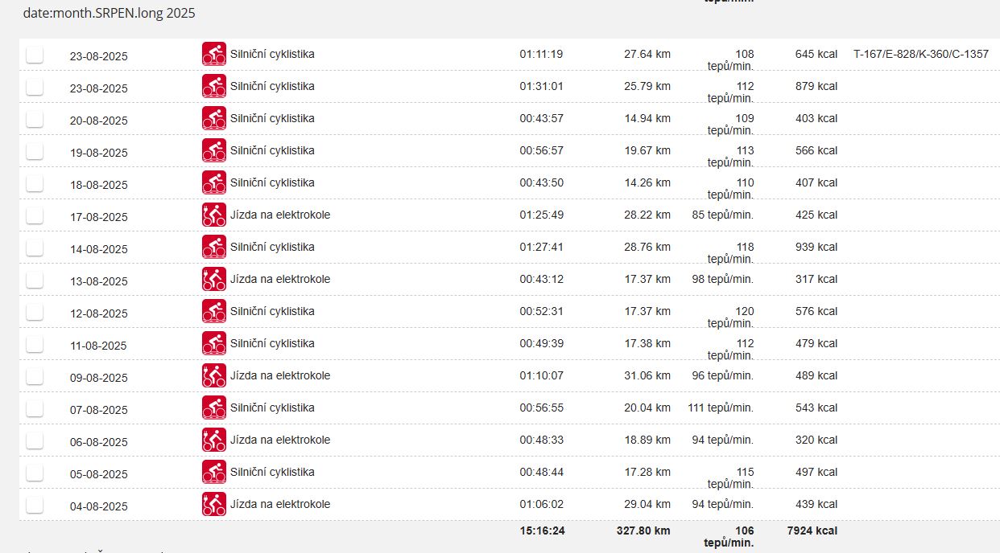Open the 'Silniční cyklistika' activity from 11-08-2025
The height and width of the screenshot is (553, 1000).
pos(272,343)
